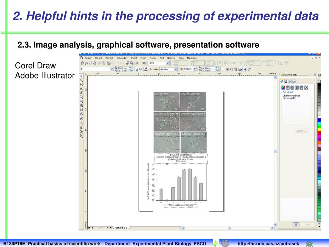Click the bar chart in the document page
The width and height of the screenshot is (329, 247).
point(177,183)
